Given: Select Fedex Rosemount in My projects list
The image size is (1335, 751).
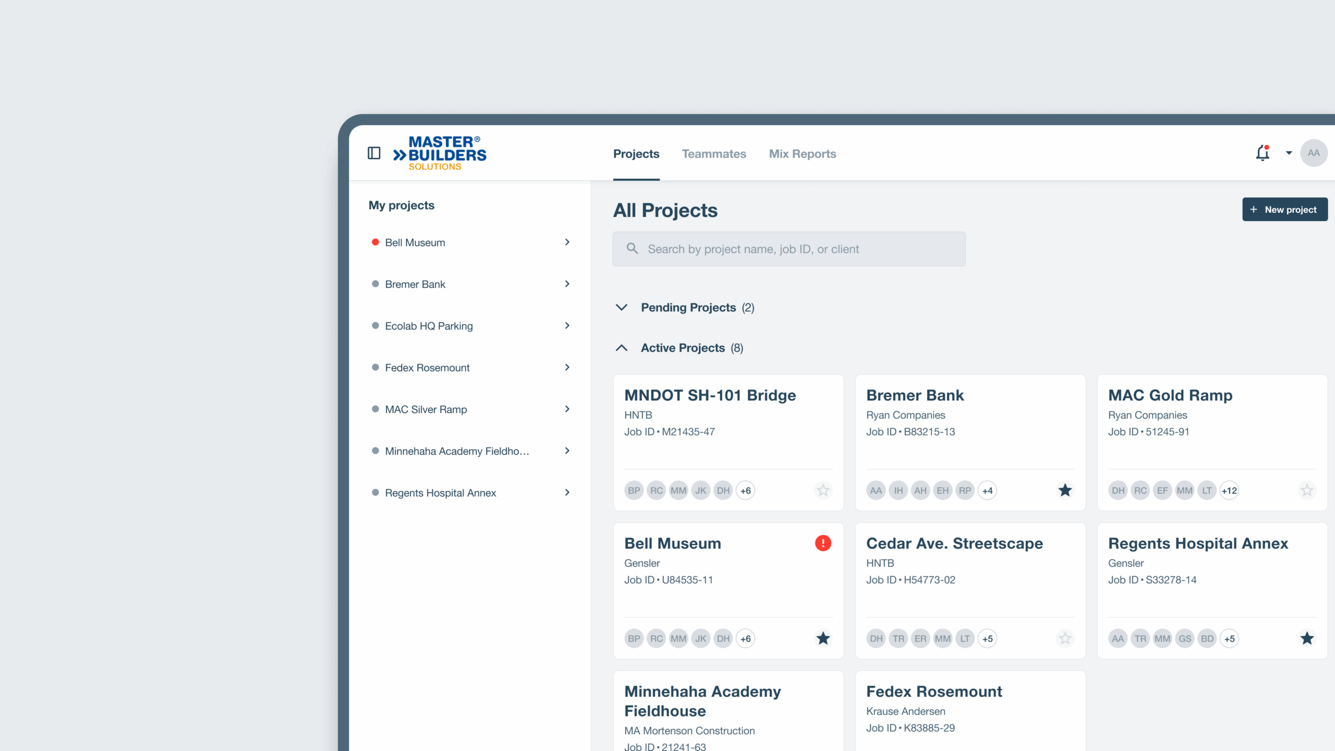Looking at the screenshot, I should coord(427,368).
